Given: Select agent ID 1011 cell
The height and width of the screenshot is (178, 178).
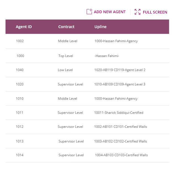Looking at the screenshot, I should pos(19,113).
